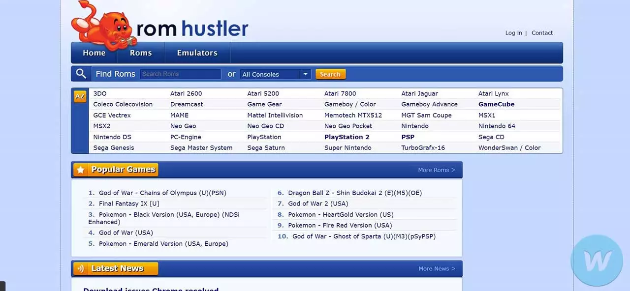Open the Super Nintendo link
The image size is (630, 291).
348,147
